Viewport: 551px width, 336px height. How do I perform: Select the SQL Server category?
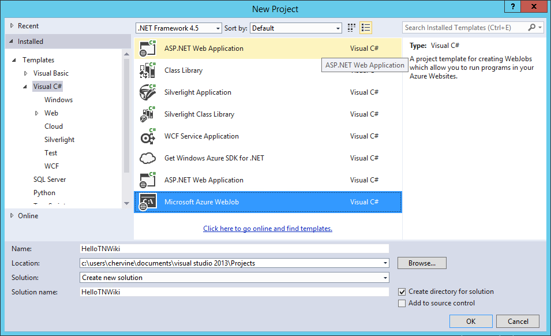coord(50,179)
